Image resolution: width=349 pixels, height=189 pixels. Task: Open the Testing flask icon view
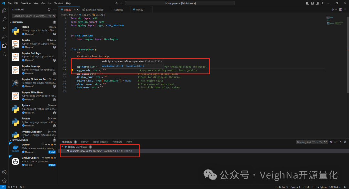click(4, 54)
